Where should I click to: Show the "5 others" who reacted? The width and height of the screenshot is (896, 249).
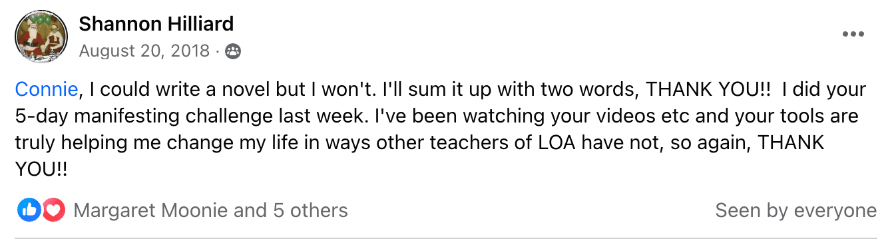pos(310,211)
